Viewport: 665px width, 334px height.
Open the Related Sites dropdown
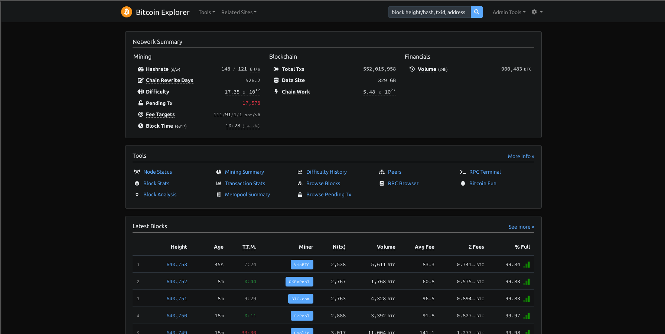click(239, 12)
